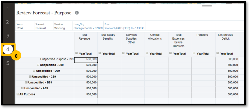Switch to vertical tab 1
249x109 pixels.
pyautogui.click(x=7, y=9)
